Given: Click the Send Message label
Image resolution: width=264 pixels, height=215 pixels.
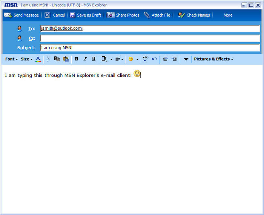Looking at the screenshot, I should pos(26,15).
